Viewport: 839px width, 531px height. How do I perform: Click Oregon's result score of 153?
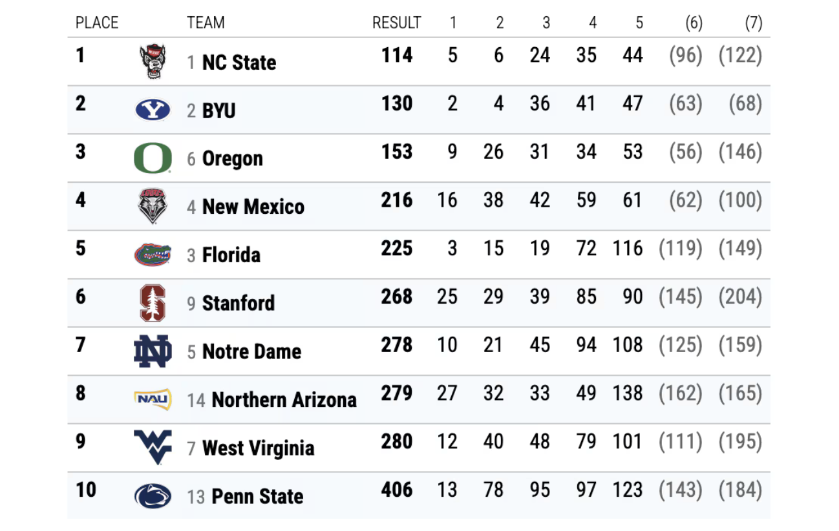397,151
